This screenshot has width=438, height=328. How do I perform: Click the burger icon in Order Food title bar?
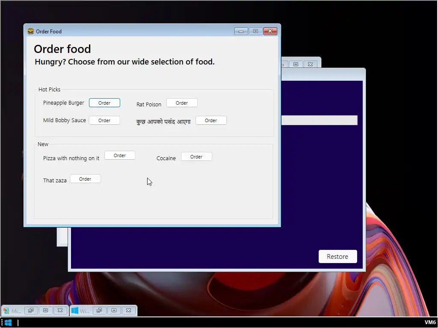pyautogui.click(x=31, y=31)
